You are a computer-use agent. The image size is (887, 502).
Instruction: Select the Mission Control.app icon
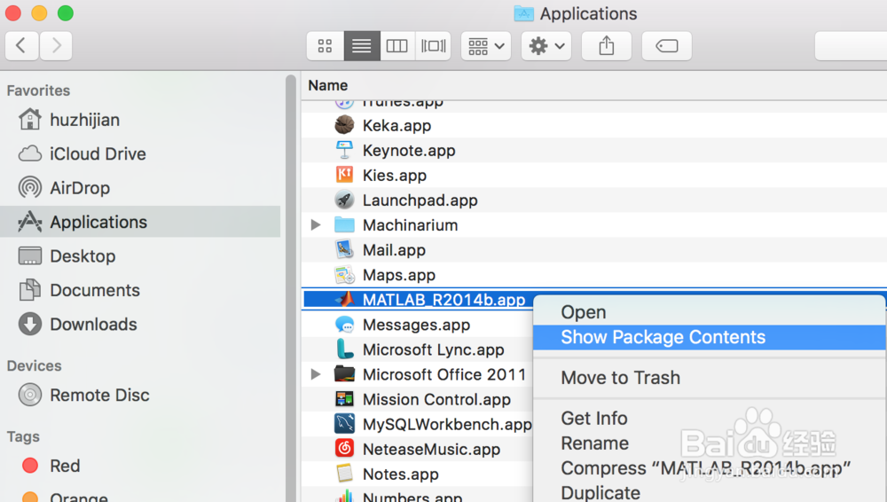[344, 399]
